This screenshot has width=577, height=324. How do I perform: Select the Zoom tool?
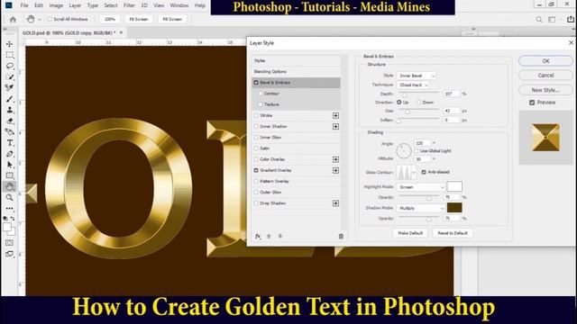(10, 198)
